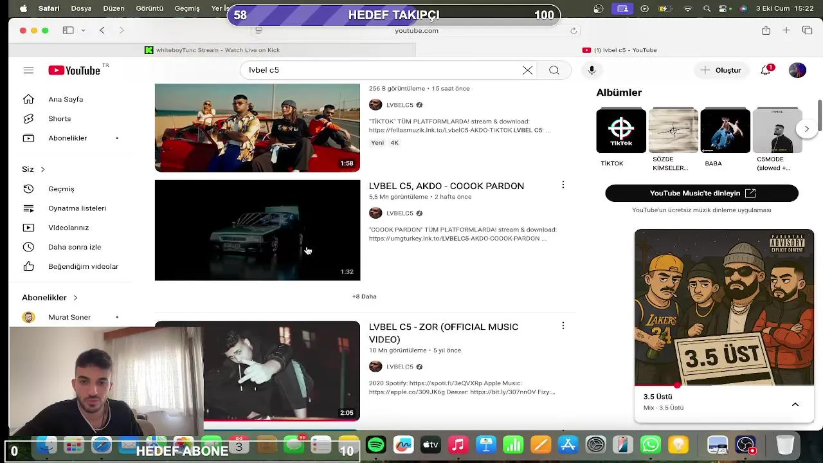Viewport: 823px width, 463px height.
Task: Click YouTube Music'te dinleyin button
Action: (701, 193)
